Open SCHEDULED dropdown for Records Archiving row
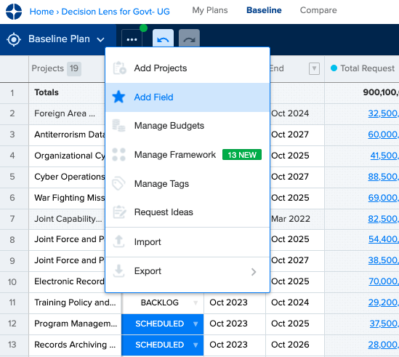 [x=196, y=345]
